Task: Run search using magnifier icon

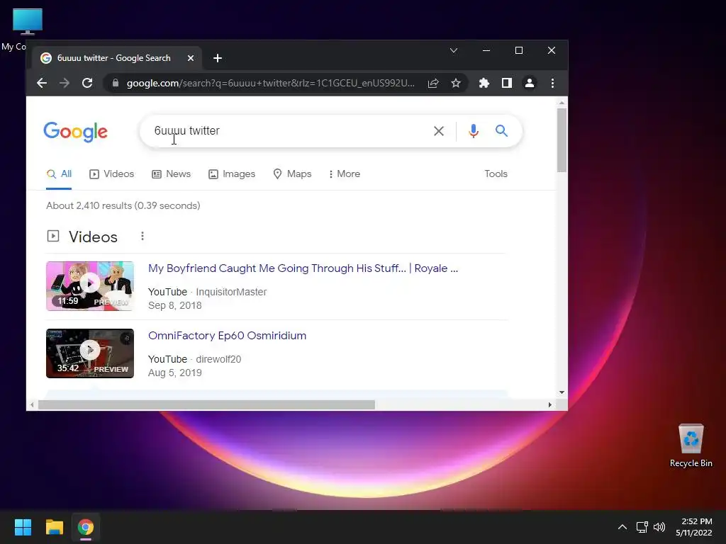Action: point(501,131)
